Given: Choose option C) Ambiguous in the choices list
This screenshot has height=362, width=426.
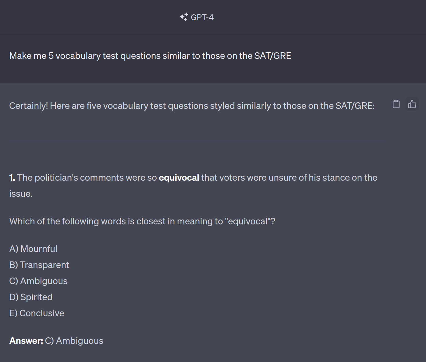Looking at the screenshot, I should (x=38, y=281).
